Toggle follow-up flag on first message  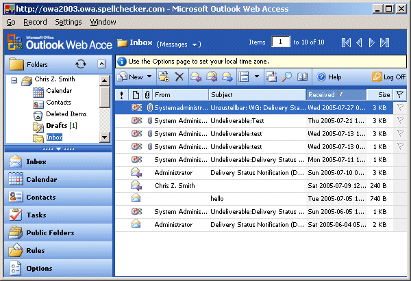pos(400,107)
